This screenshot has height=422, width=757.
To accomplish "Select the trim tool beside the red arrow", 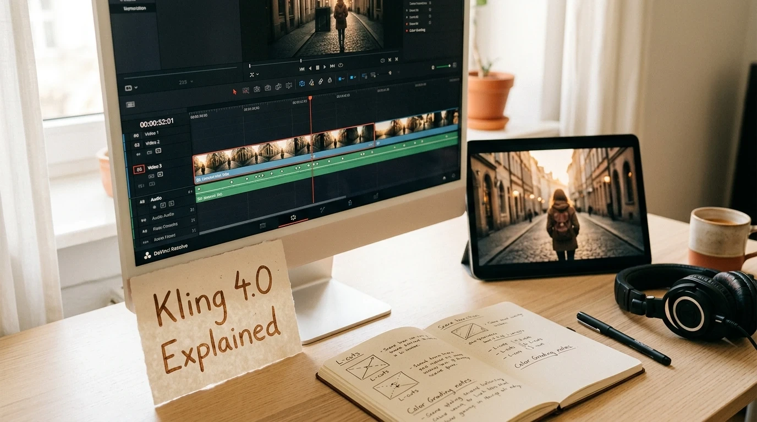I will [x=245, y=90].
